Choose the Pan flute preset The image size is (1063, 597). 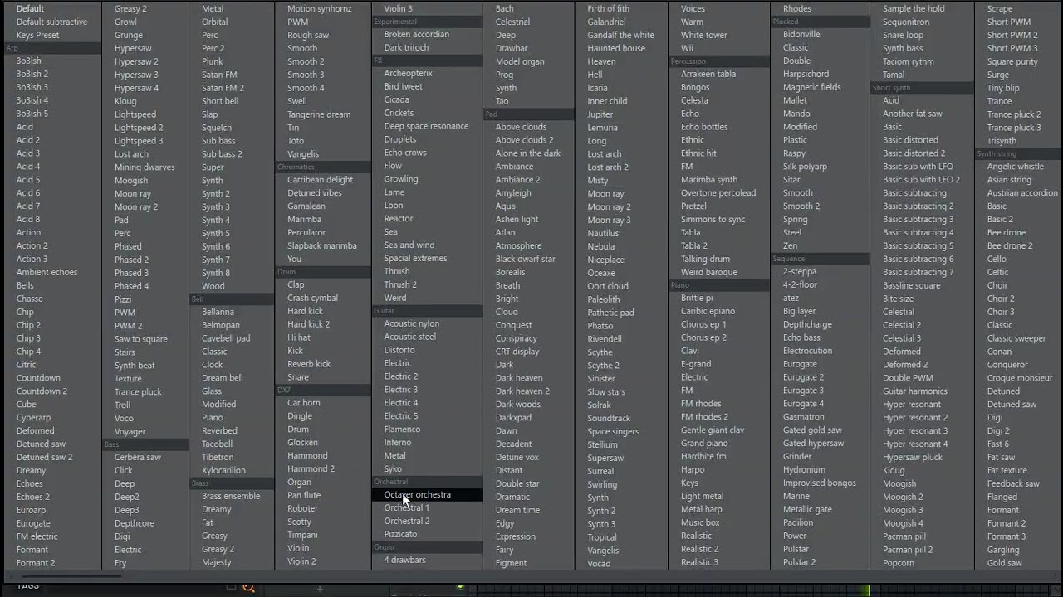[x=304, y=495]
